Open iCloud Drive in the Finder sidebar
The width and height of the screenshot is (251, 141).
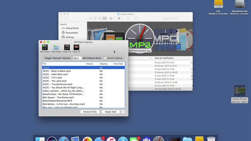tap(70, 28)
